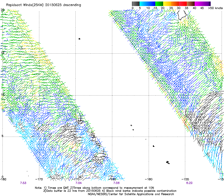Image resolution: width=224 pixels, height=196 pixels.
Task: Click the magenta 40-45 knots color swatch
Action: (x=199, y=4)
